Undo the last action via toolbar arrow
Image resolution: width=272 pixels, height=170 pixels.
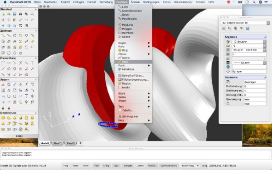pos(26,20)
